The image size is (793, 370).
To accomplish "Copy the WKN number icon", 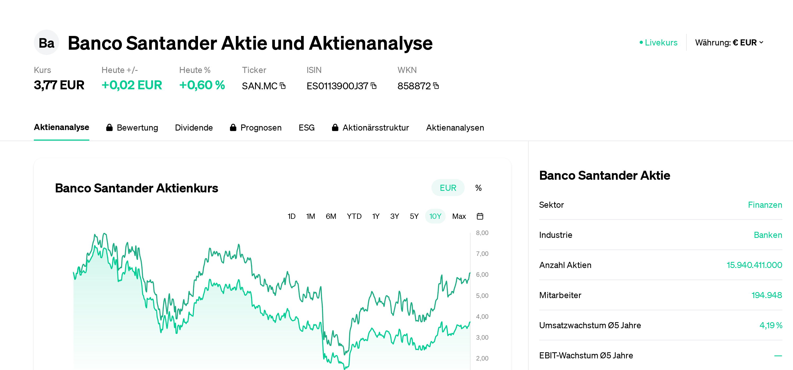I will pyautogui.click(x=436, y=86).
